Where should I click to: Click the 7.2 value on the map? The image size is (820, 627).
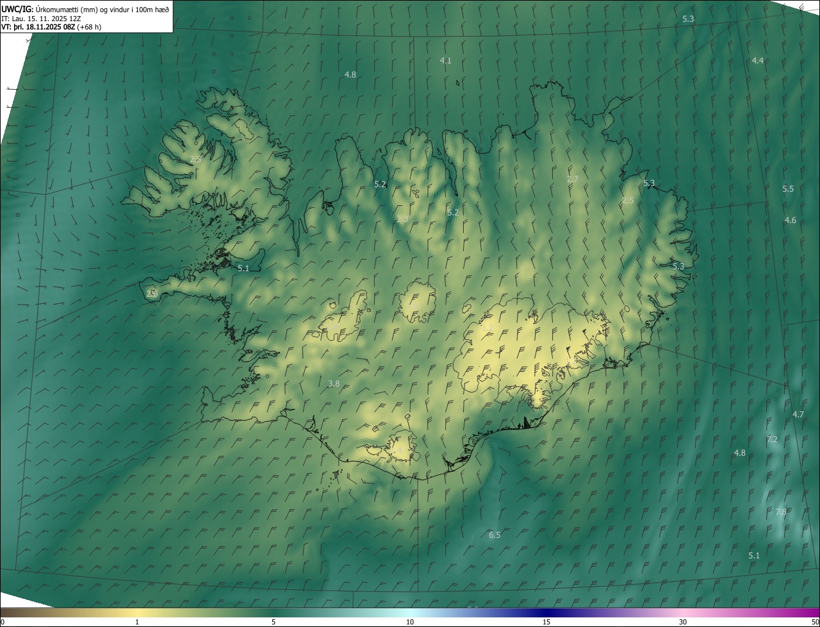[772, 440]
